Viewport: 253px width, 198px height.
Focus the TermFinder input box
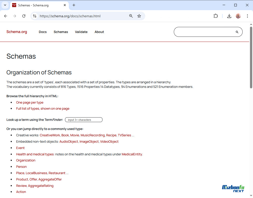pos(84,120)
